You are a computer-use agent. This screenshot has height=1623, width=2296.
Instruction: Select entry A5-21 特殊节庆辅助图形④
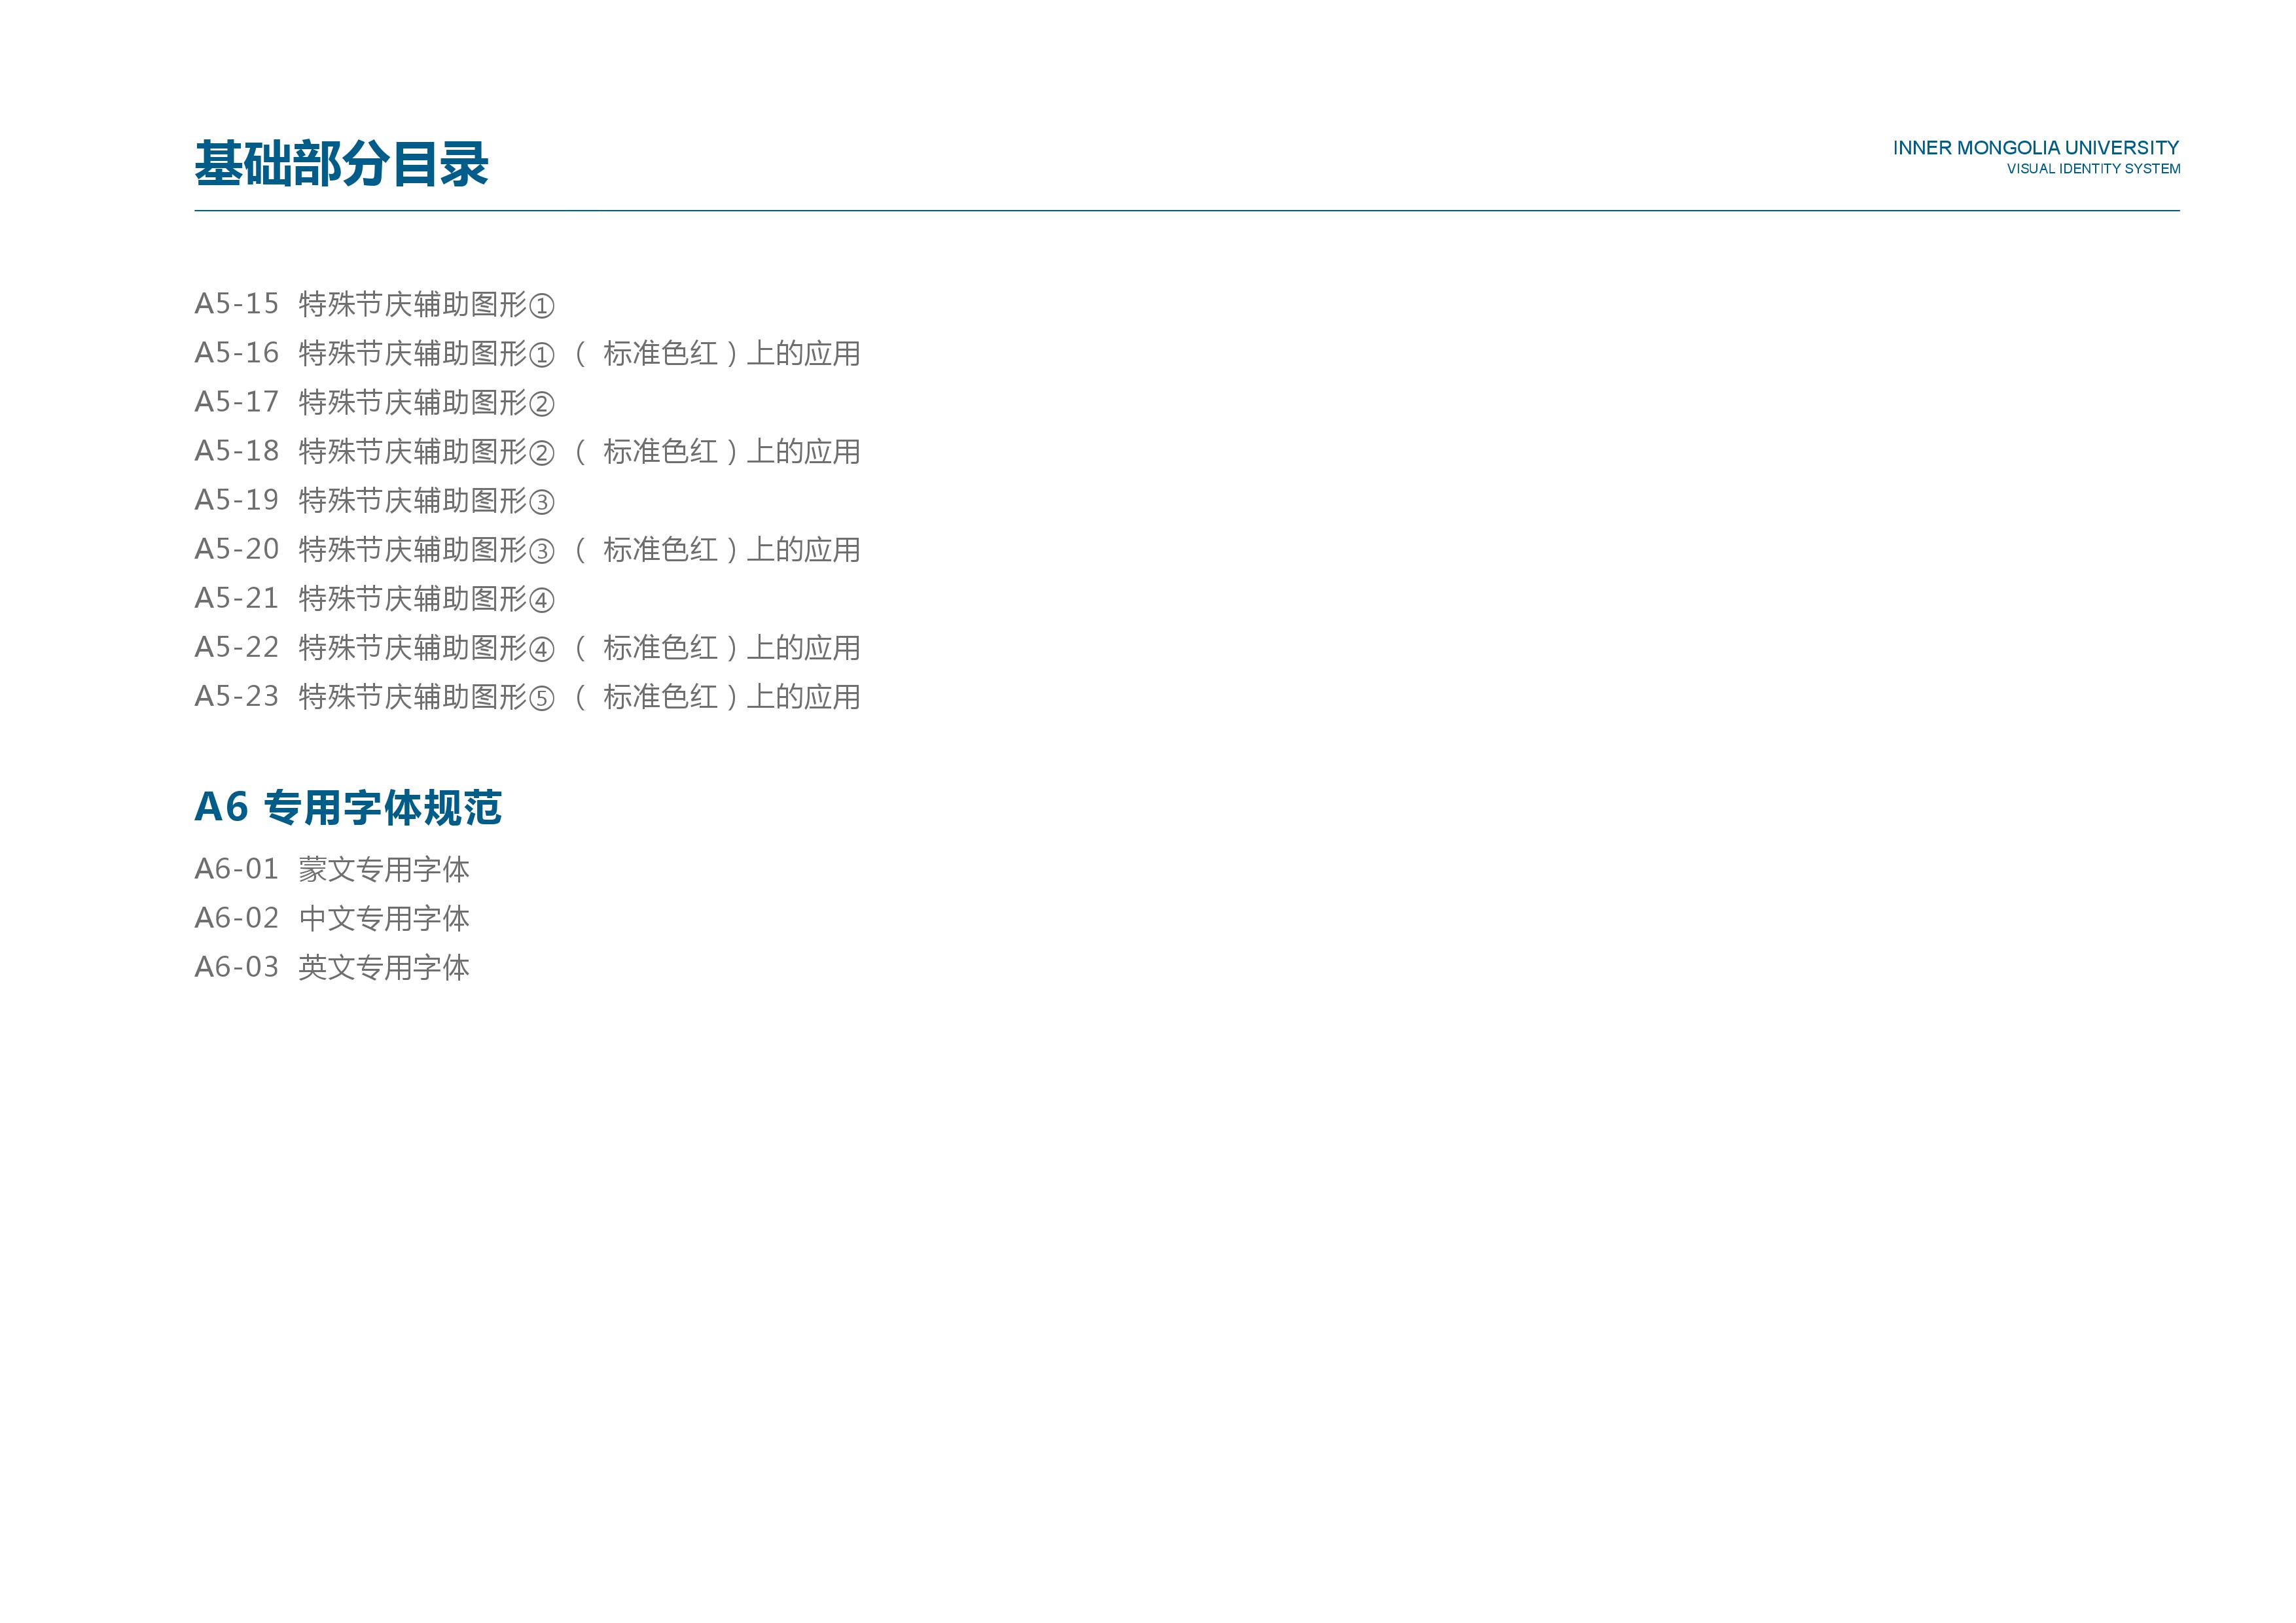pos(374,598)
